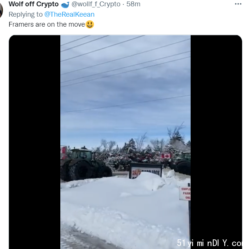Viewport: 248px width, 249px height.
Task: Click the 24/7 Cardlock sign in video
Action: click(x=145, y=171)
